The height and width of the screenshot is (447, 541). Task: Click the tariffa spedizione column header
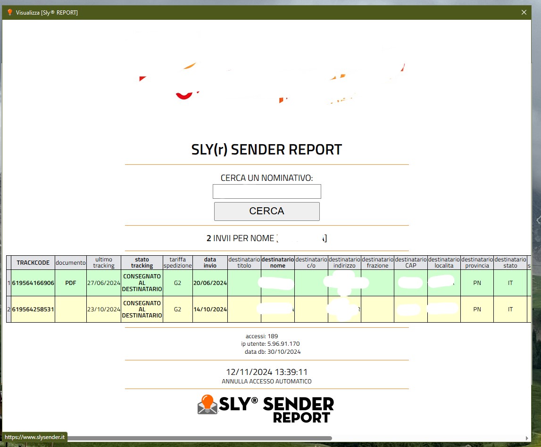[178, 263]
